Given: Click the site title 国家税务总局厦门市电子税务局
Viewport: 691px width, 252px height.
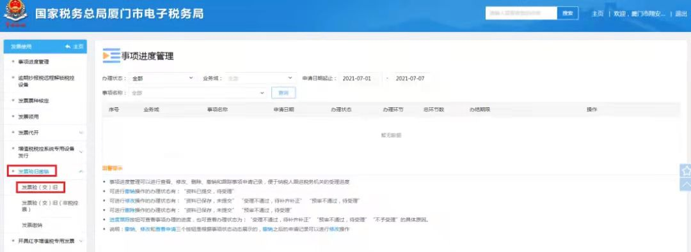Looking at the screenshot, I should (120, 13).
